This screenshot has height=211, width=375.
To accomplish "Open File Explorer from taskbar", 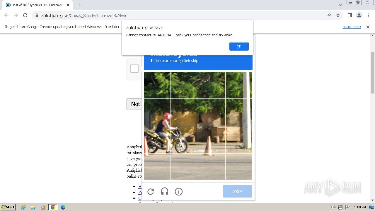I will coord(33,207).
